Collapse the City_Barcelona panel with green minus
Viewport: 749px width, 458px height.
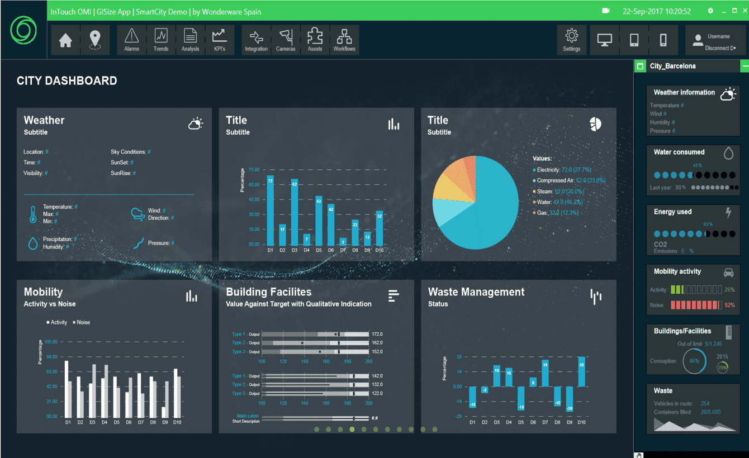point(745,66)
